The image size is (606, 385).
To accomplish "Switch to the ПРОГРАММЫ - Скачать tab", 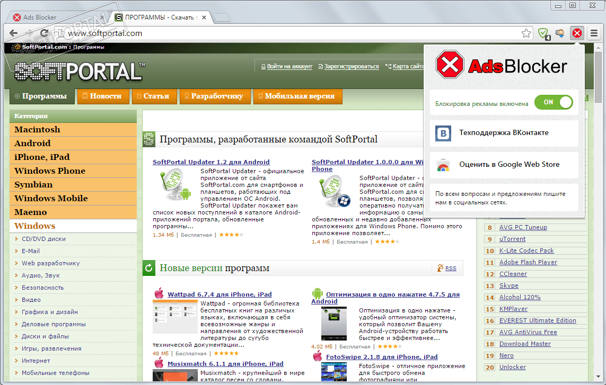I will click(x=161, y=17).
